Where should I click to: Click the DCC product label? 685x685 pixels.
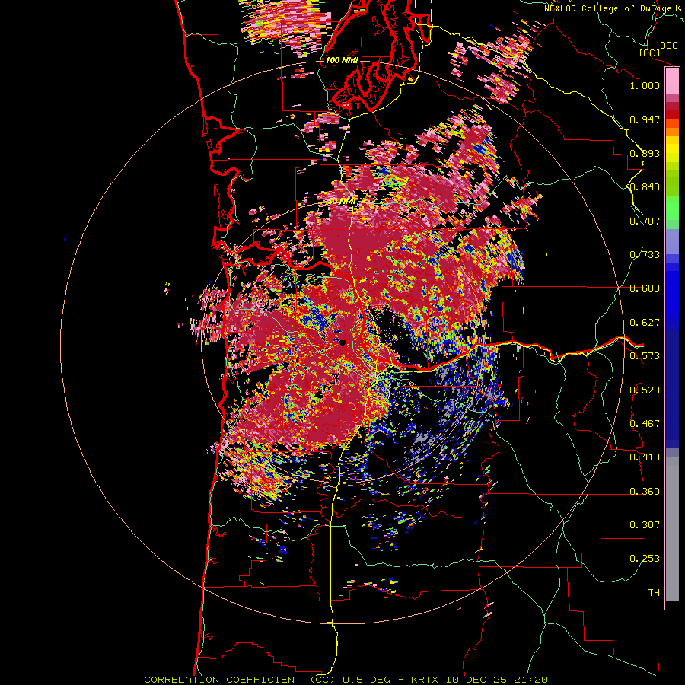pos(668,46)
